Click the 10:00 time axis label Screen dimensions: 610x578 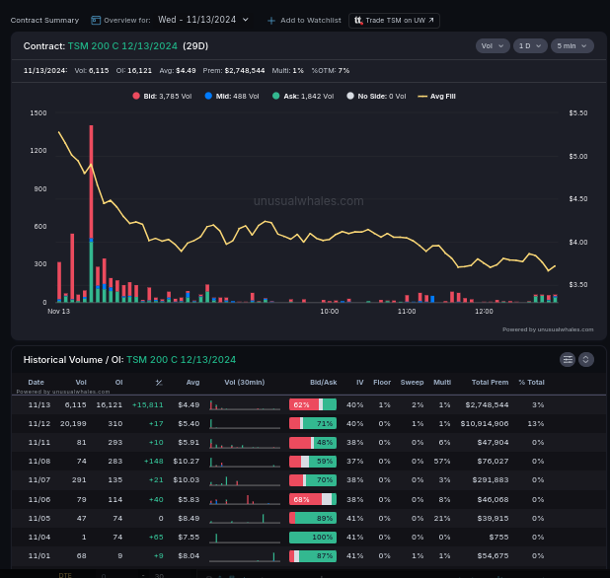(329, 312)
